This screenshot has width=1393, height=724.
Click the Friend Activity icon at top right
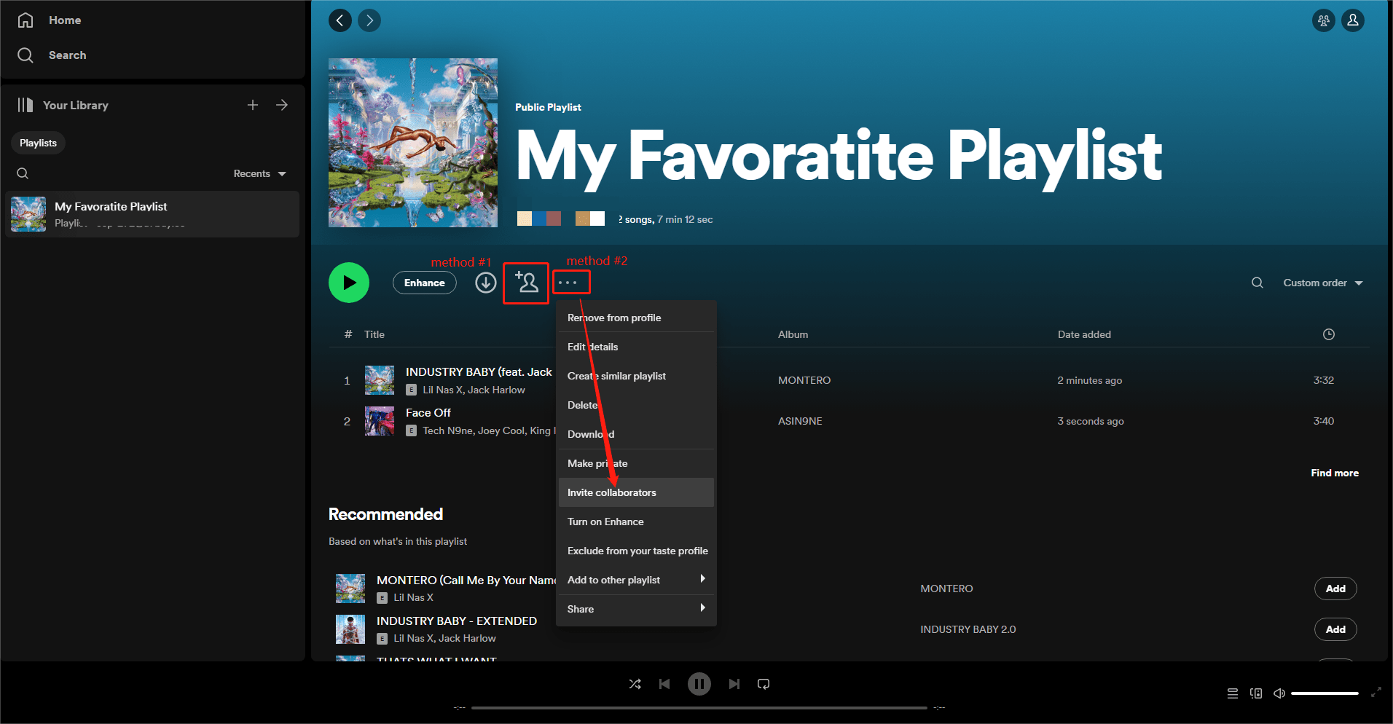tap(1323, 20)
